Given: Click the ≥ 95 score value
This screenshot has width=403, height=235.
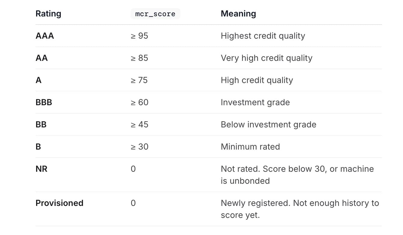Looking at the screenshot, I should click(140, 36).
